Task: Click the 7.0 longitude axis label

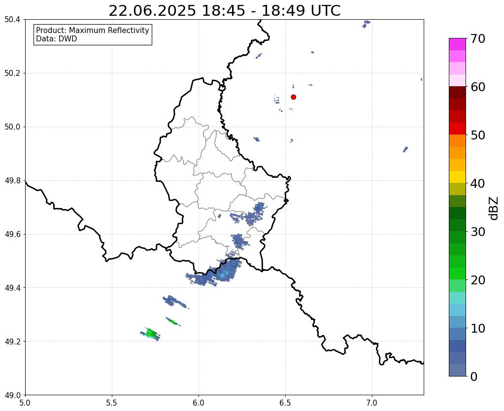Action: [372, 403]
